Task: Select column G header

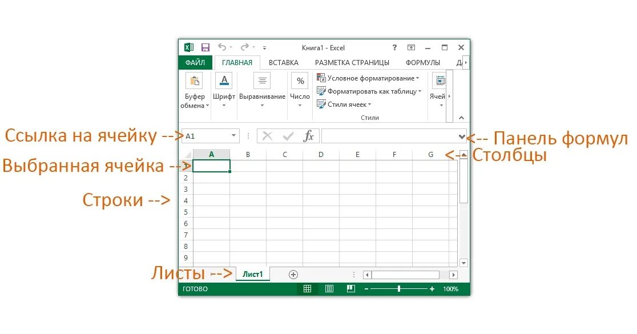Action: (430, 154)
